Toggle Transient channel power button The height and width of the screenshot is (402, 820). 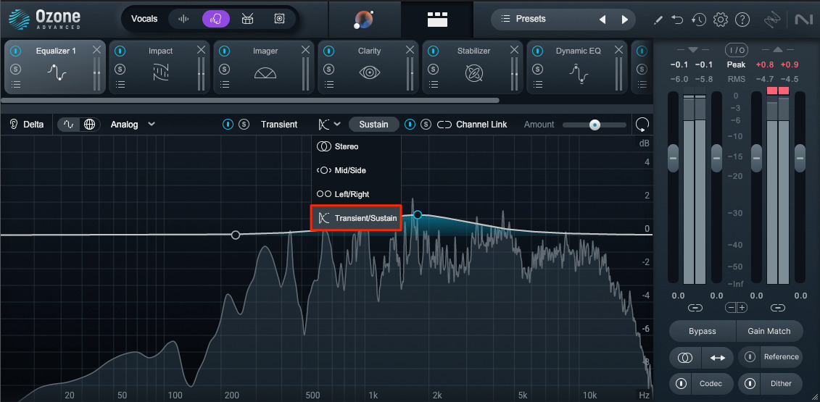pos(228,125)
